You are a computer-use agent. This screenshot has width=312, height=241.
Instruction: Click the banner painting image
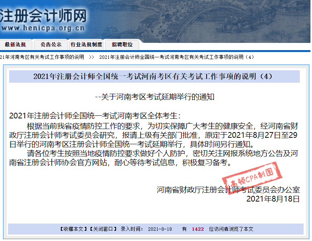click(199, 20)
